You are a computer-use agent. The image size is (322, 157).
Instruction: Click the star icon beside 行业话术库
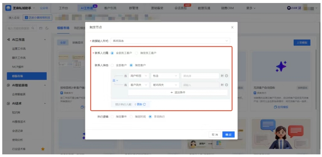coord(43,149)
